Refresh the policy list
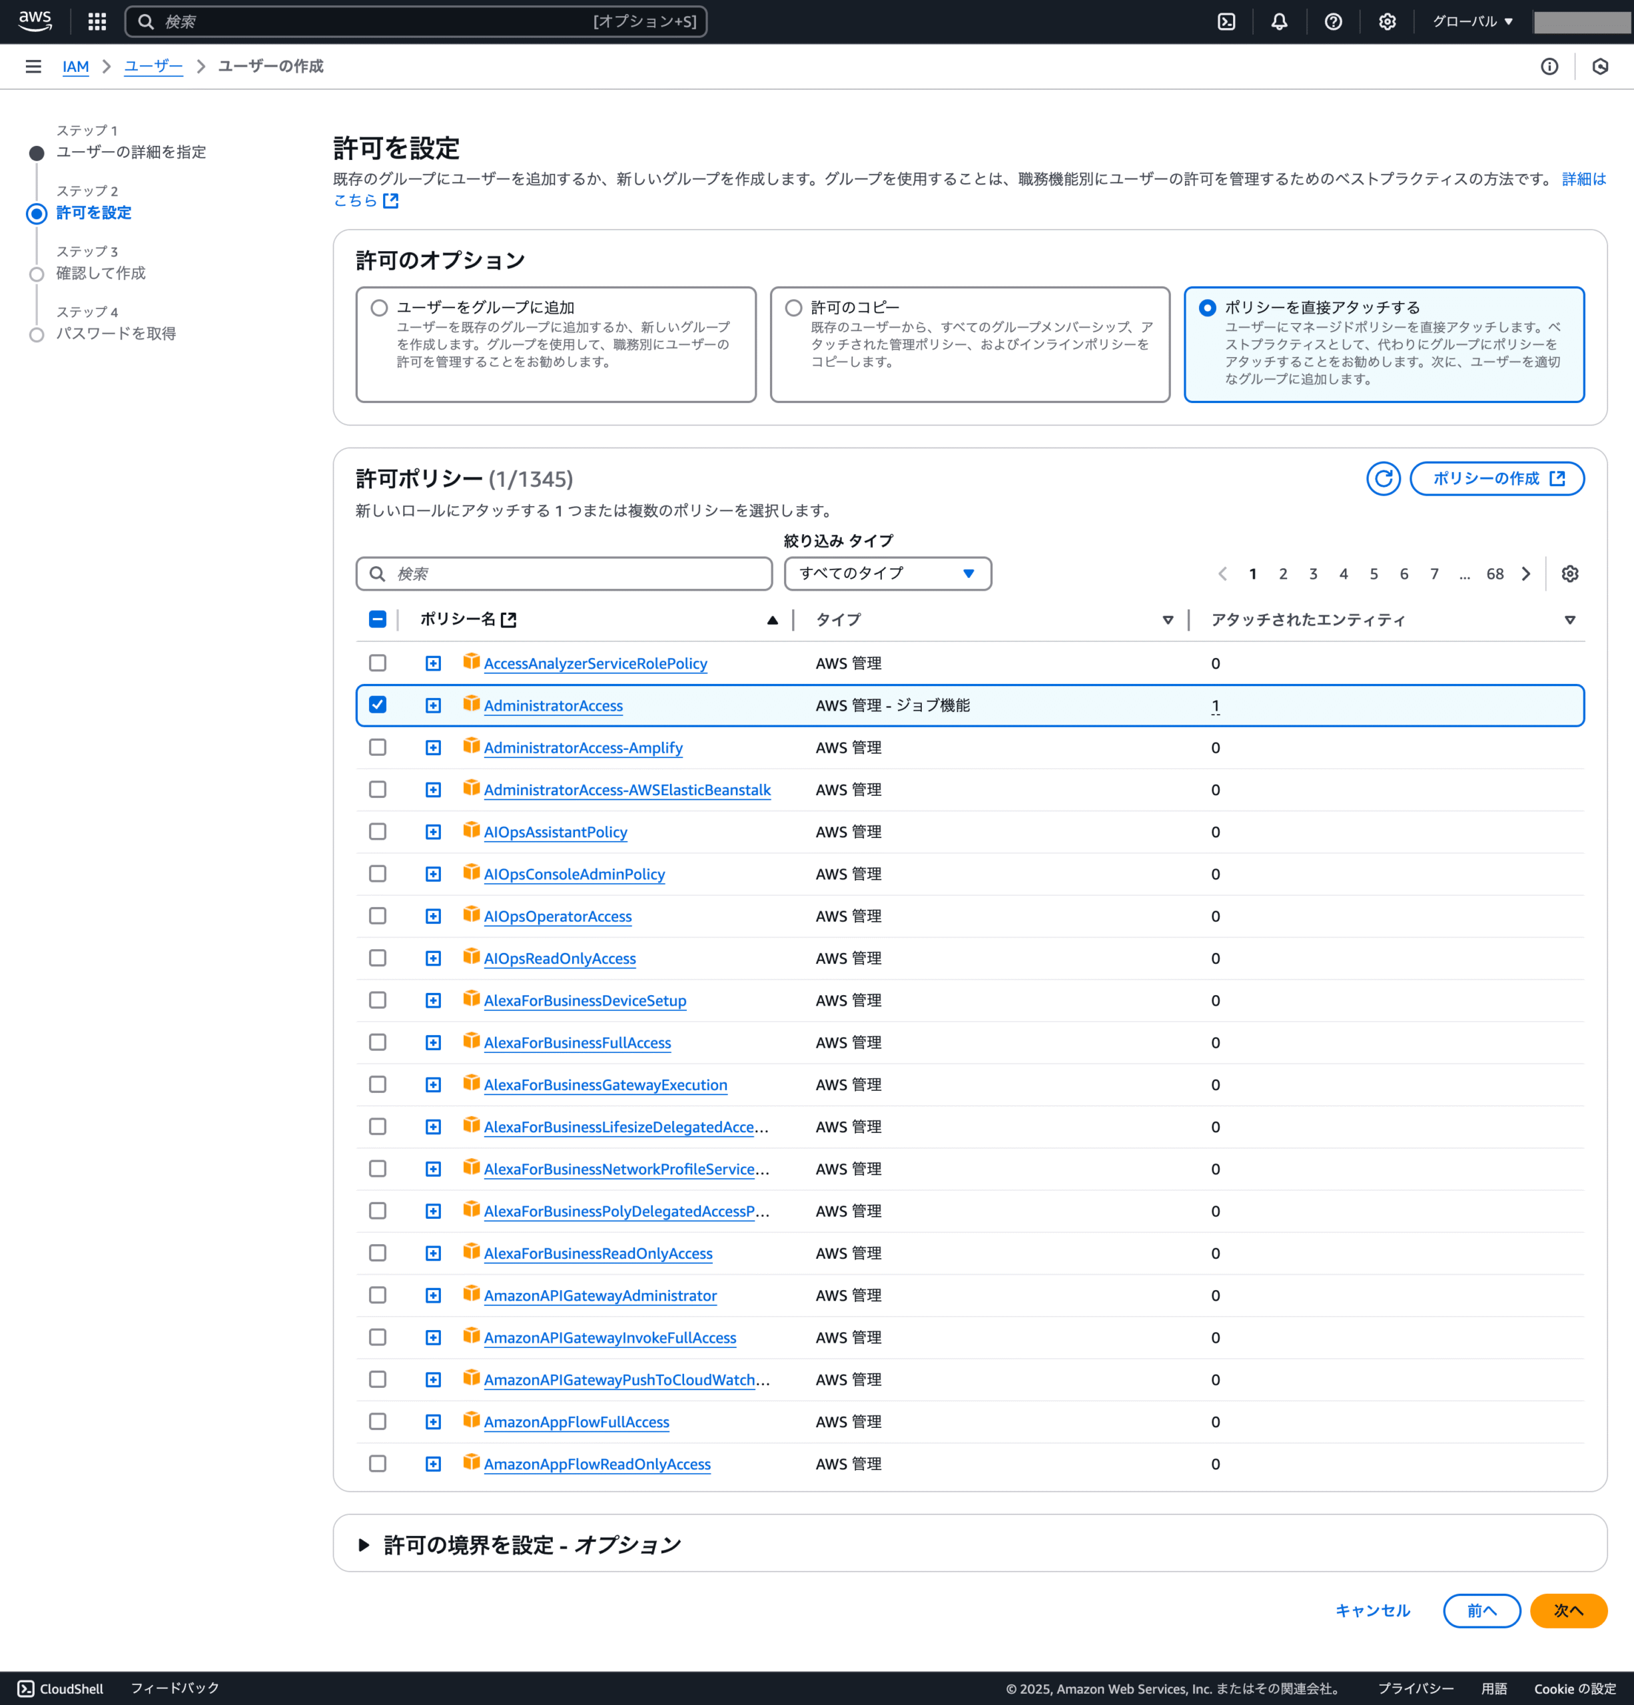The width and height of the screenshot is (1634, 1705). pos(1384,478)
